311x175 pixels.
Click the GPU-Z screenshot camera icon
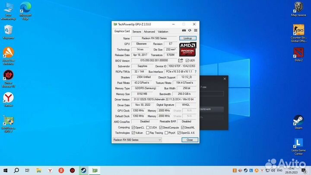tap(184, 30)
